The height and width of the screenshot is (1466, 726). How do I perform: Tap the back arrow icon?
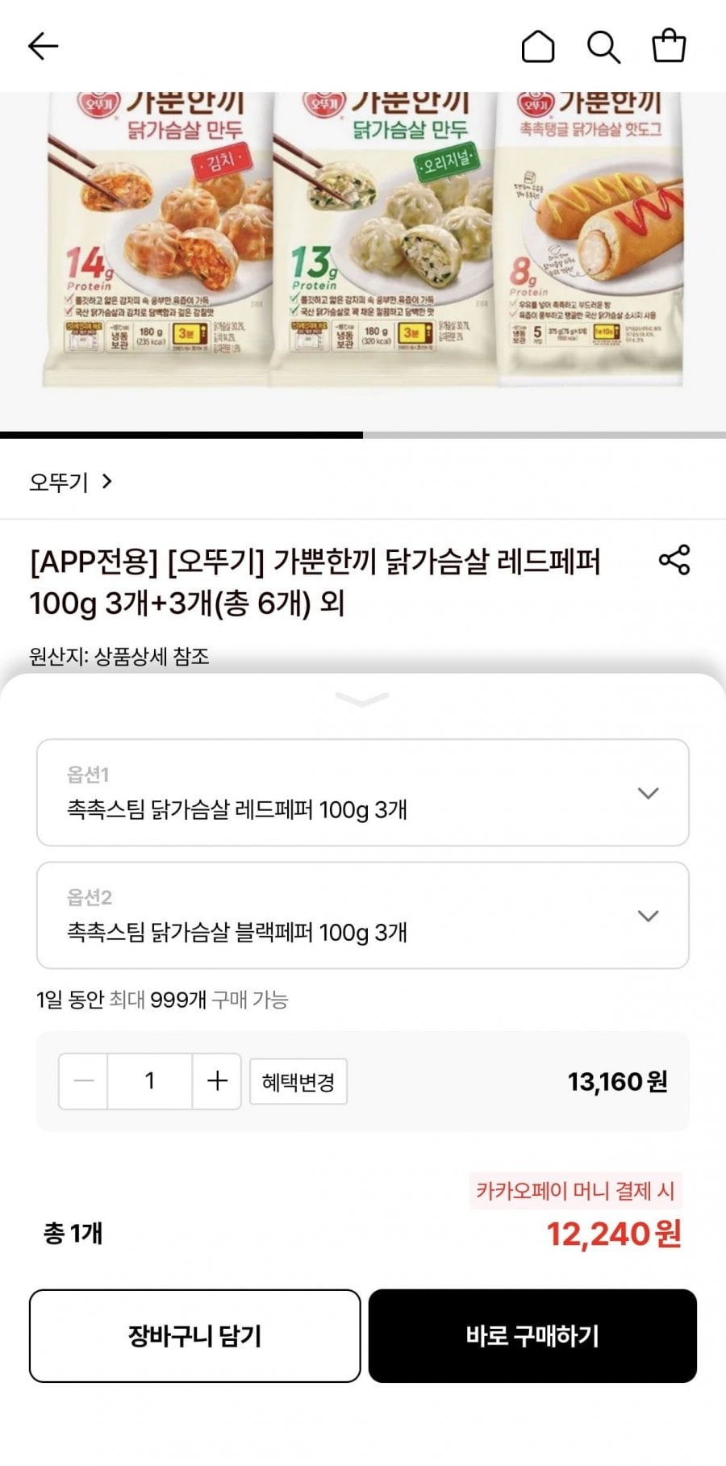pos(44,47)
